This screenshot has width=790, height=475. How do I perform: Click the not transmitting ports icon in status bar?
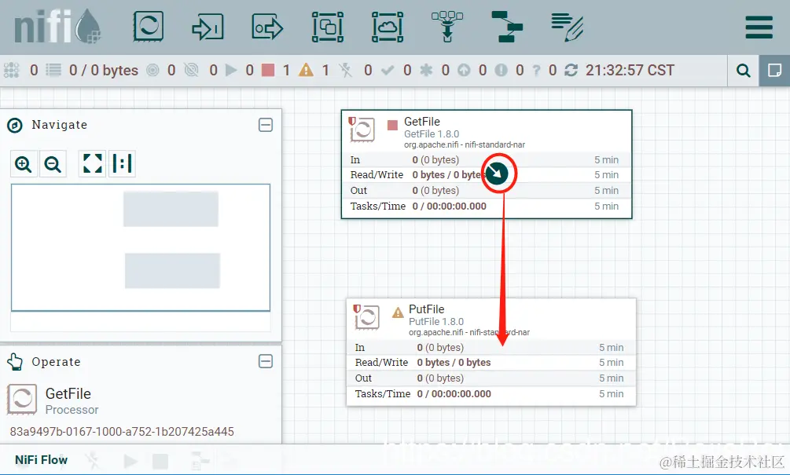[x=192, y=70]
